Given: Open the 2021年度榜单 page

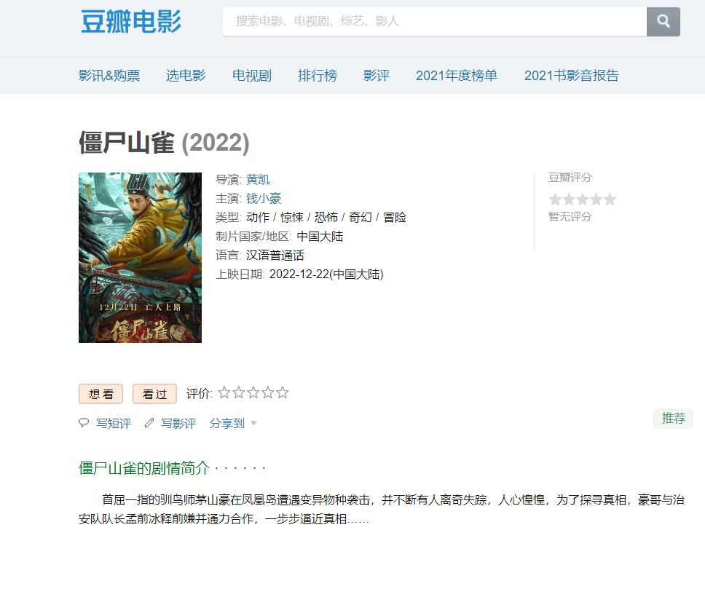Looking at the screenshot, I should point(457,76).
